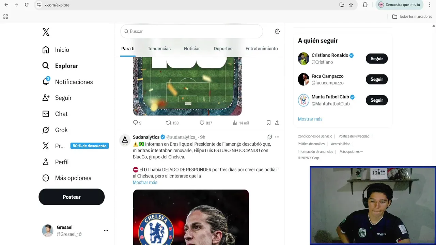The width and height of the screenshot is (436, 245).
Task: Click install app icon in address bar
Action: coord(342,5)
